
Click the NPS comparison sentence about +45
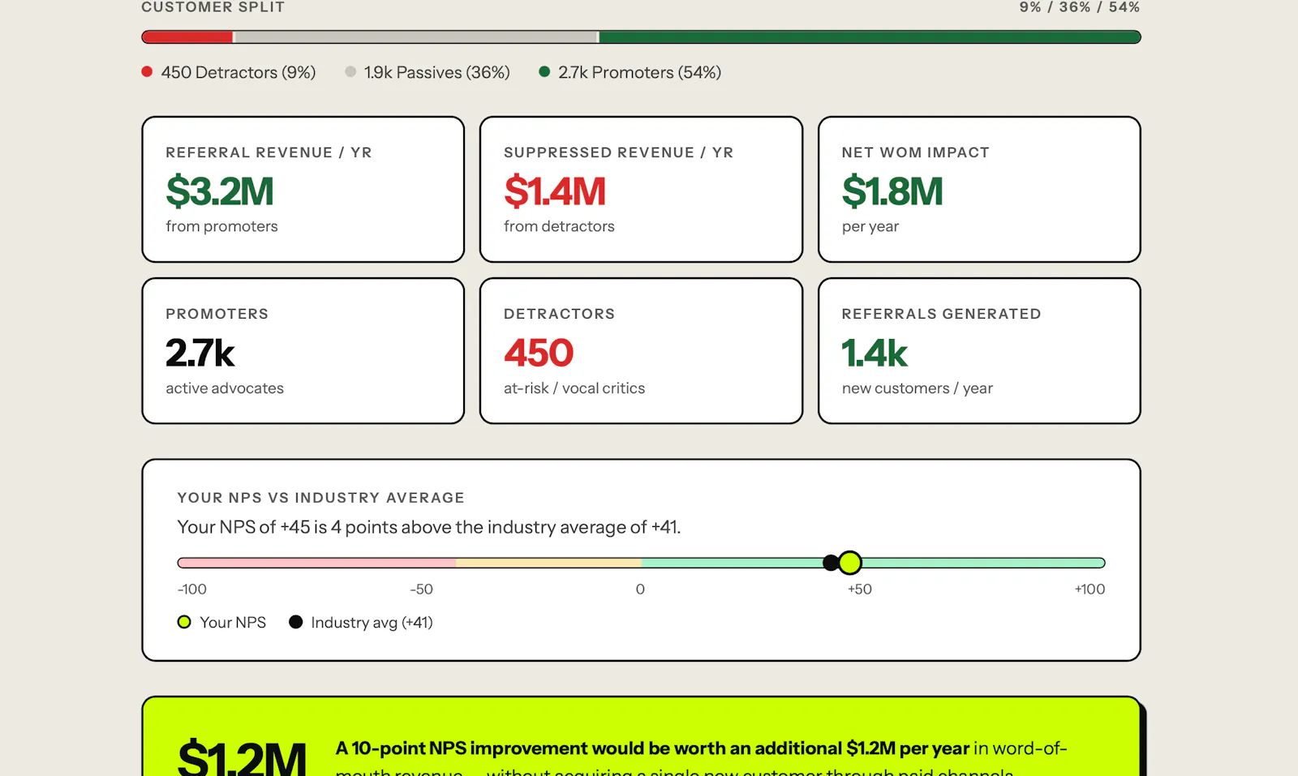tap(429, 527)
